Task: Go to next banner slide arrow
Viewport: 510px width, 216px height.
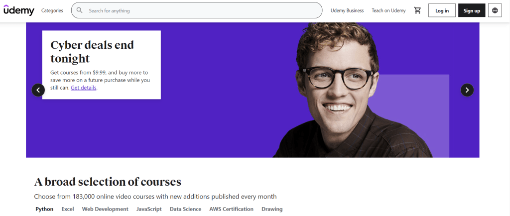Action: point(467,90)
